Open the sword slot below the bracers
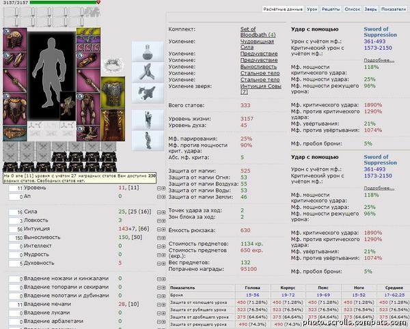This screenshot has height=329, width=410. click(x=15, y=81)
